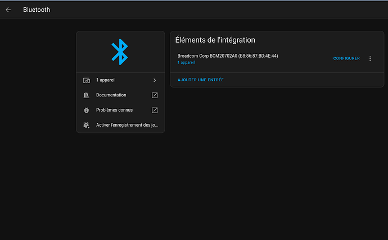Open Problèmes connus external link icon
Viewport: 388px width, 240px height.
click(155, 110)
